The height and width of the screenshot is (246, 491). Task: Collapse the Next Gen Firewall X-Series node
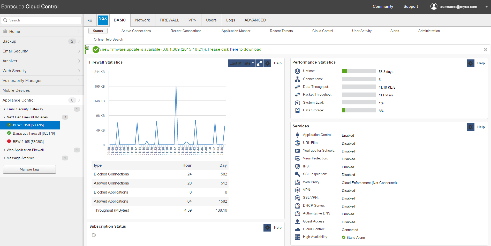5,117
